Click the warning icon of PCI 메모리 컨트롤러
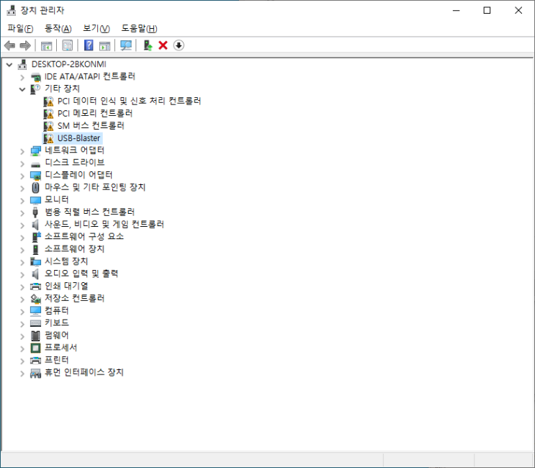This screenshot has width=535, height=468. pyautogui.click(x=49, y=114)
